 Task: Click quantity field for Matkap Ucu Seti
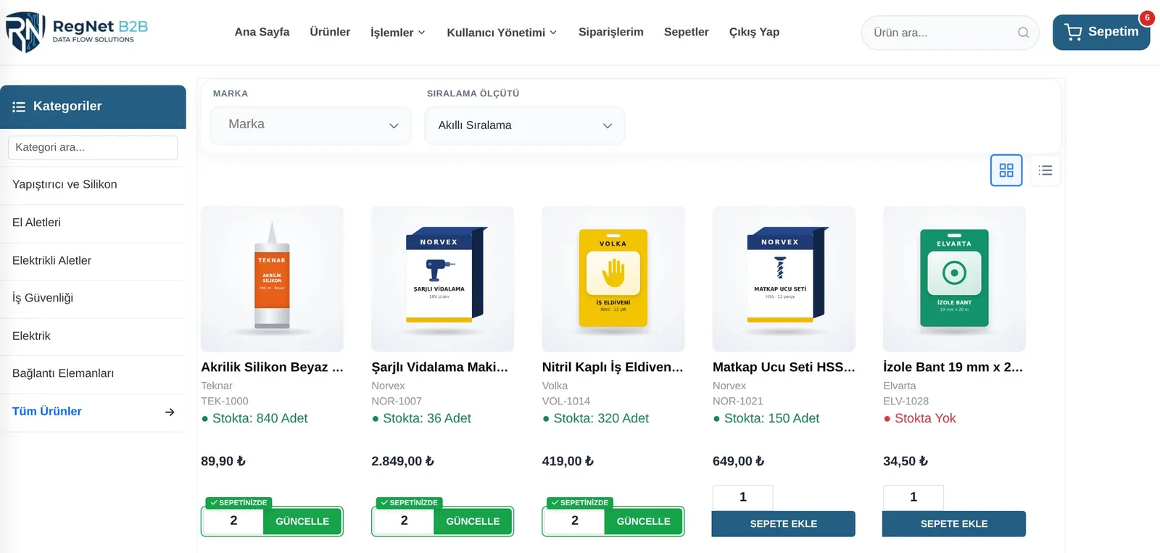pyautogui.click(x=743, y=498)
